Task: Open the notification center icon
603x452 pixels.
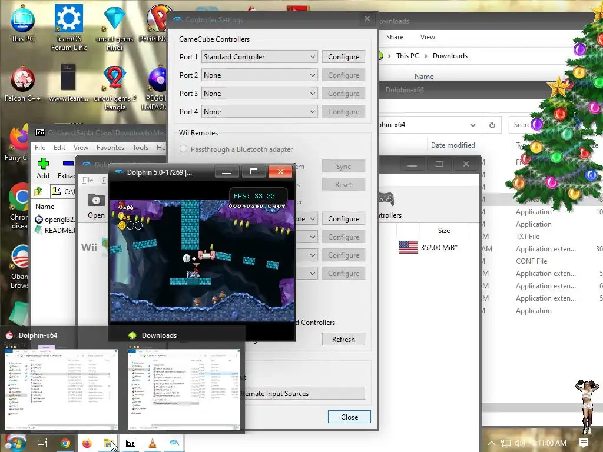Action: point(584,443)
